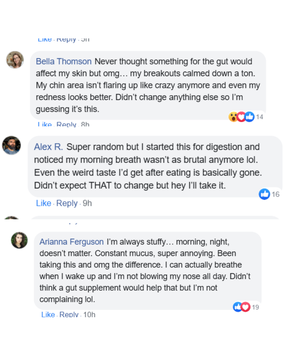This screenshot has width=290, height=362.
Task: Reply to Alex R.'s comment
Action: click(67, 203)
